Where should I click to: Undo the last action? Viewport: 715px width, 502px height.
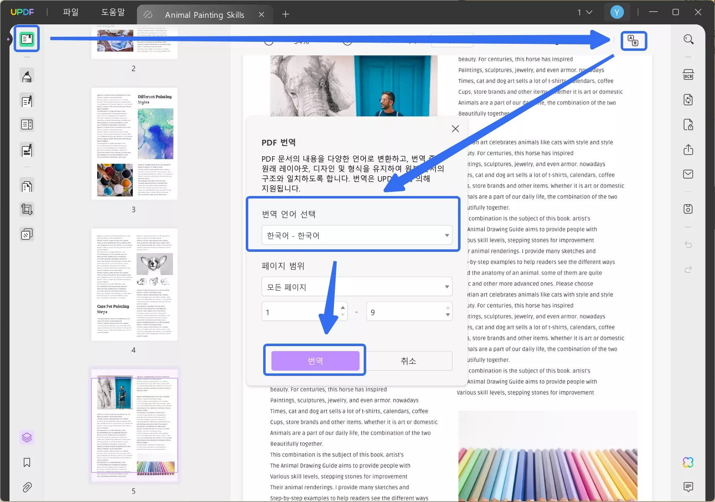(x=689, y=245)
